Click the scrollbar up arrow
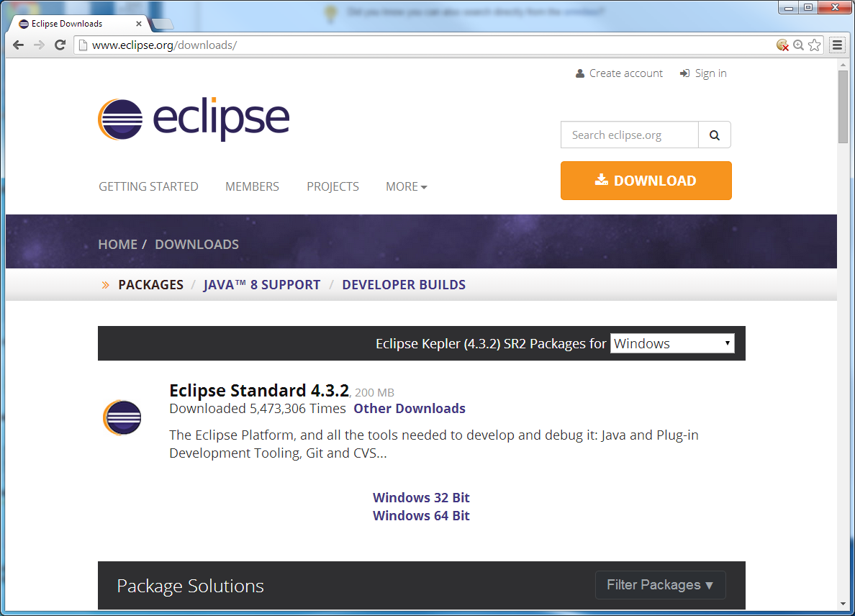The height and width of the screenshot is (616, 855). click(x=843, y=64)
